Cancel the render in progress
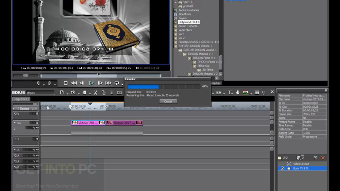Image resolution: width=340 pixels, height=191 pixels. click(x=168, y=101)
